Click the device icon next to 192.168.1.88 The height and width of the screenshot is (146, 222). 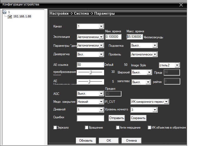[x=10, y=16]
